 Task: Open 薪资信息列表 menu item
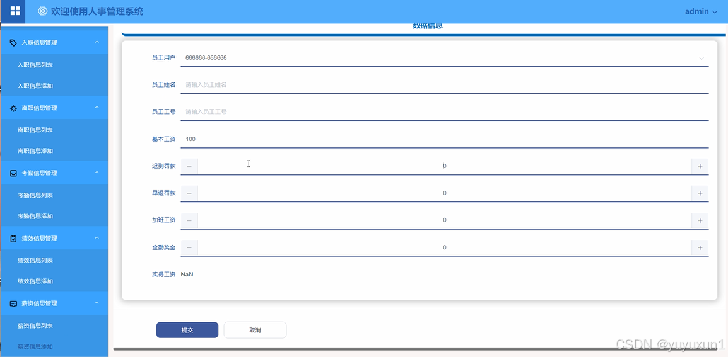[x=35, y=326]
